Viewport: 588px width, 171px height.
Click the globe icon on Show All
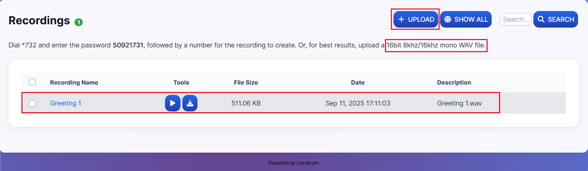[448, 19]
